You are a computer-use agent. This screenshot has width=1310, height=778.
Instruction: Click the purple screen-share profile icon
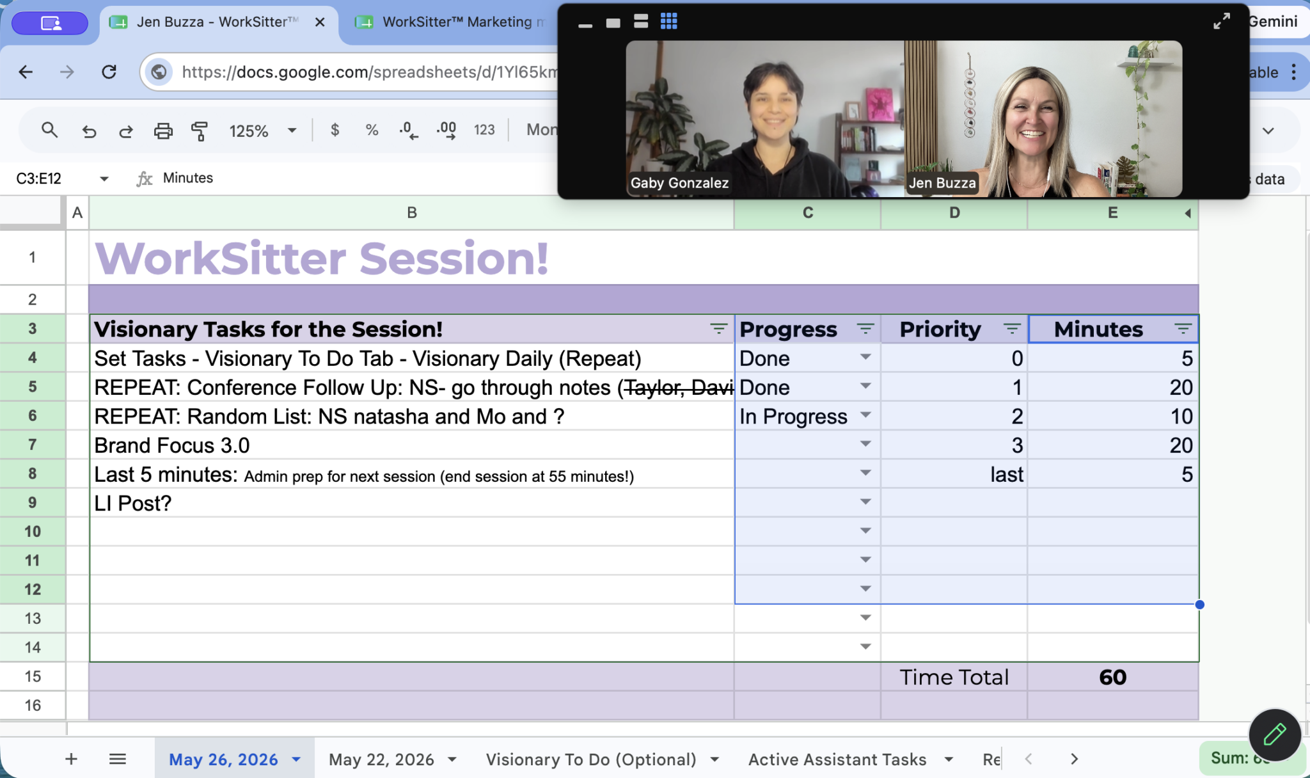click(50, 23)
